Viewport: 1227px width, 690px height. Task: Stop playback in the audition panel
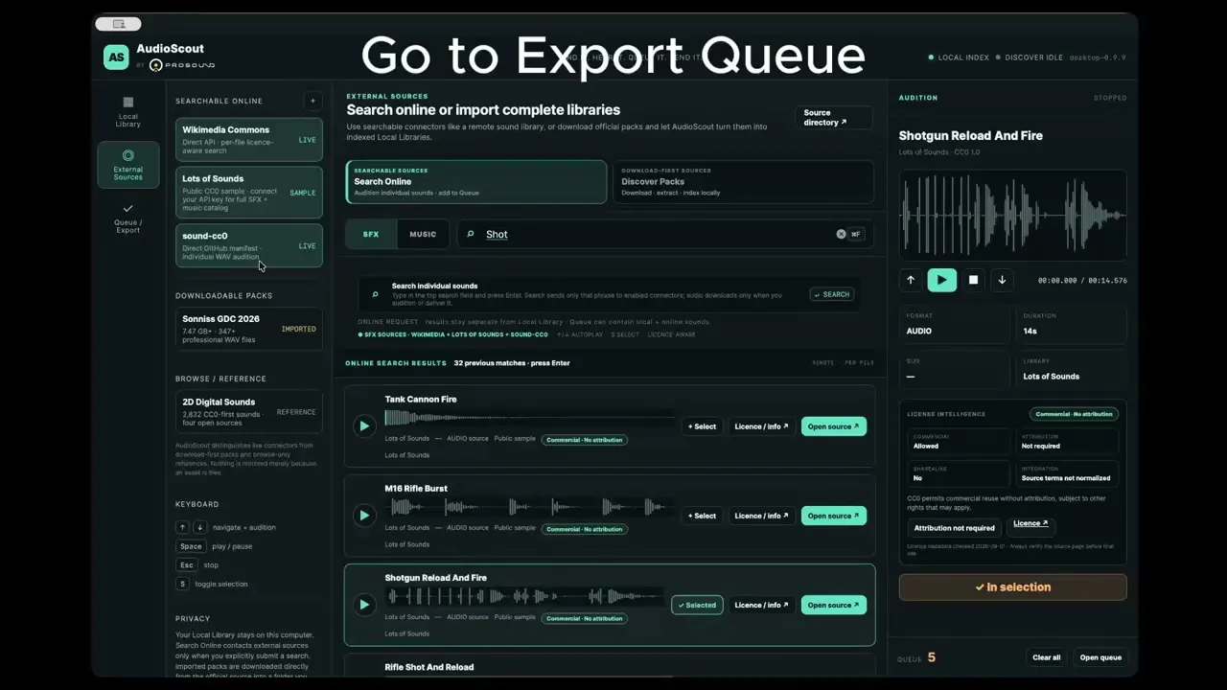973,280
